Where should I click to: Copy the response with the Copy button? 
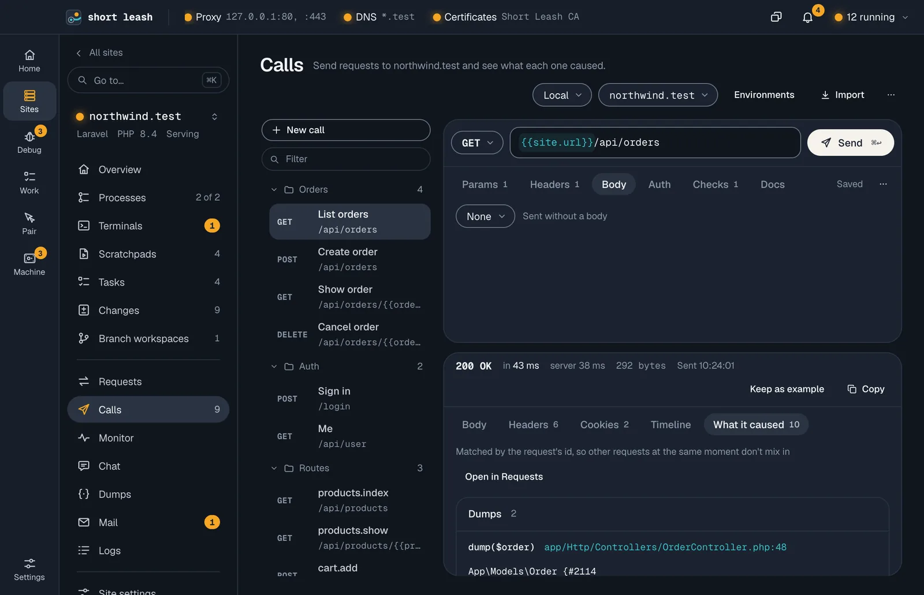pyautogui.click(x=866, y=389)
